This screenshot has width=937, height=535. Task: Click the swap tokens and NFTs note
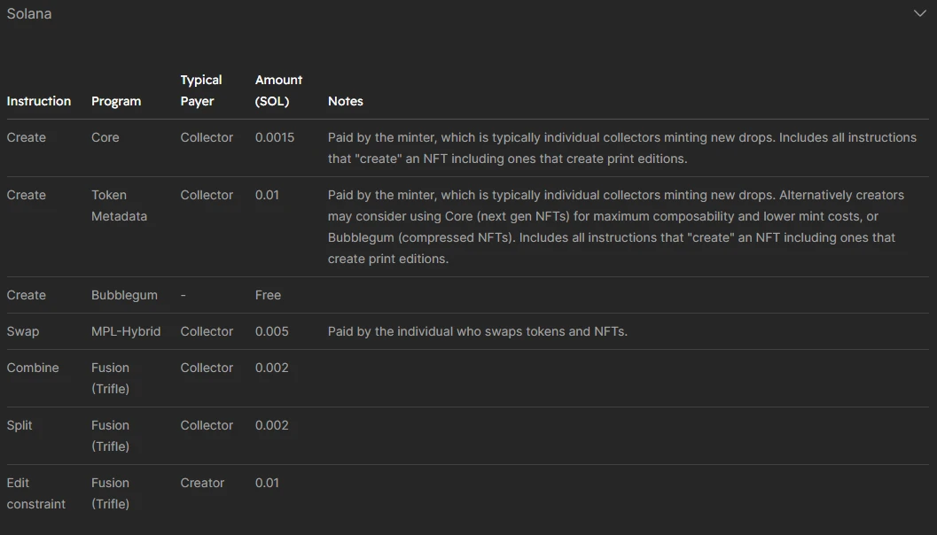coord(477,331)
